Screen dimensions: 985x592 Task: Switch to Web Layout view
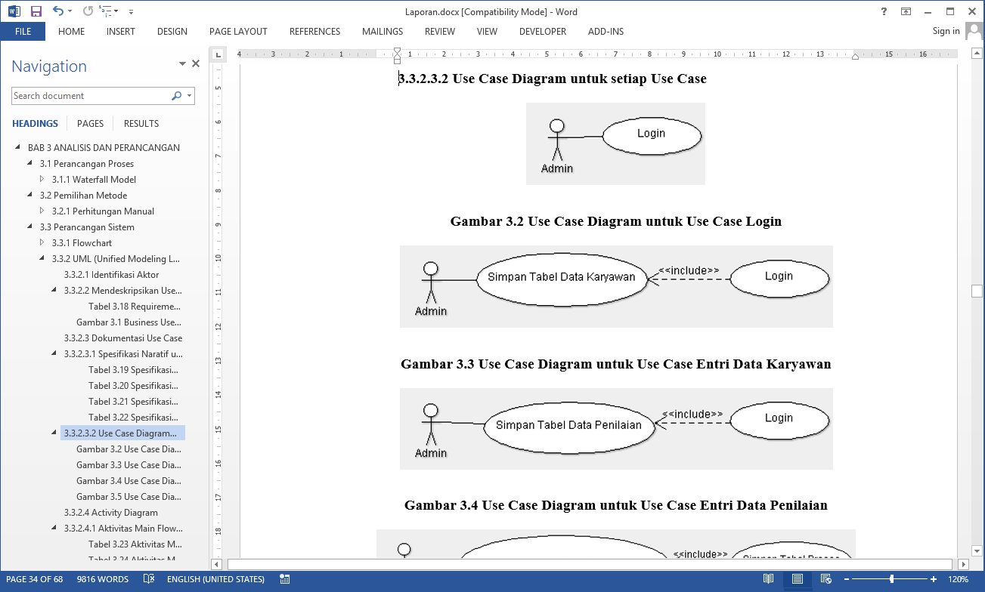[x=825, y=579]
